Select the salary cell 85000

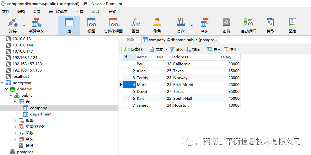(230, 92)
